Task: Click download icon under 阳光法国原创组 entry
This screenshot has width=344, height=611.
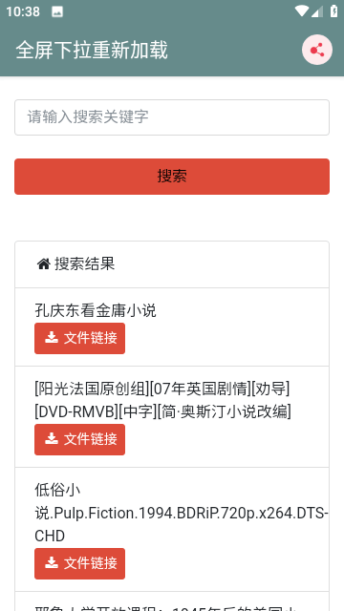Action: [x=52, y=439]
